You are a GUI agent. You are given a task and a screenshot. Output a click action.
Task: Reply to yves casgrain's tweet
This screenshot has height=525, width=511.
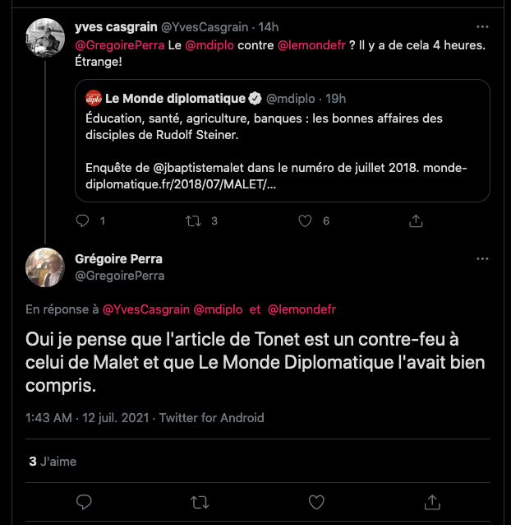82,221
